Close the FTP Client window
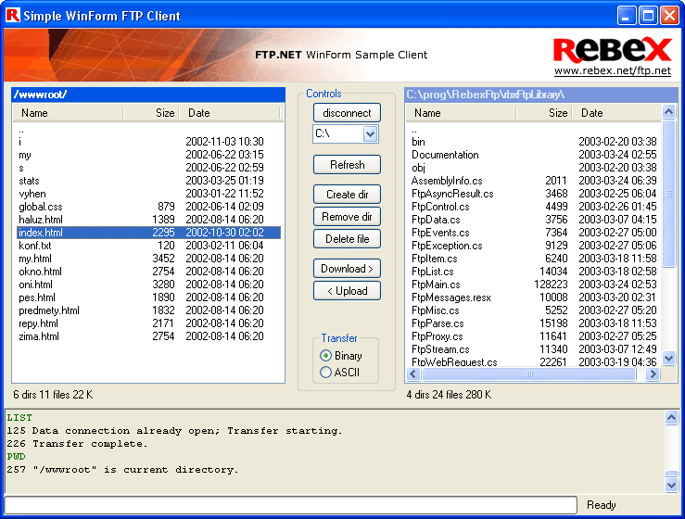This screenshot has width=685, height=519. pos(669,16)
